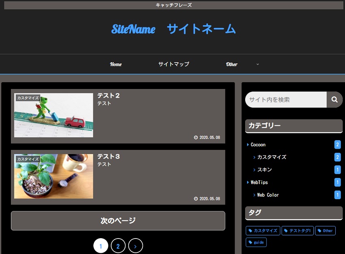
Task: Click count badge 1 beside WebTips
Action: [338, 182]
